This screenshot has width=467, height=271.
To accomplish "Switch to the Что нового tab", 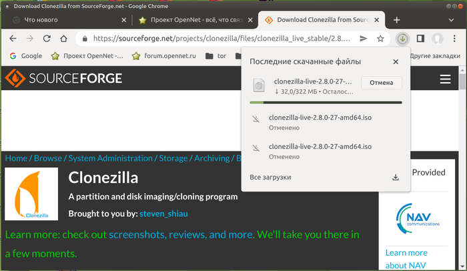I will (x=69, y=20).
